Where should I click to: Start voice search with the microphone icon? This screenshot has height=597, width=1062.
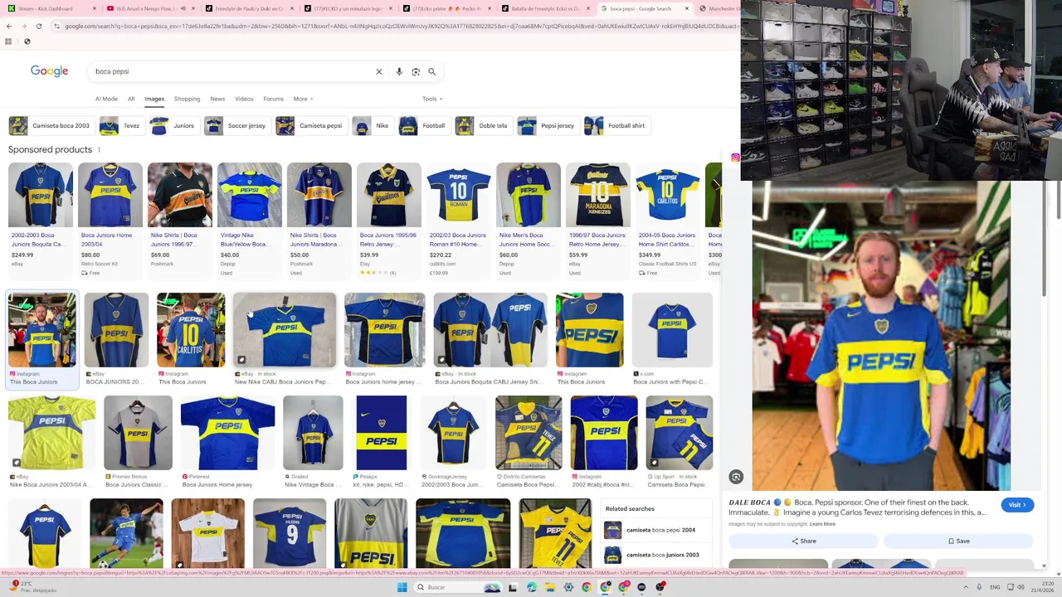point(399,71)
